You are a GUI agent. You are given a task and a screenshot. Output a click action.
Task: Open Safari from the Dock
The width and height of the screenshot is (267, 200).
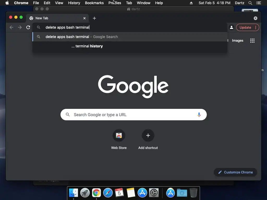click(x=108, y=193)
